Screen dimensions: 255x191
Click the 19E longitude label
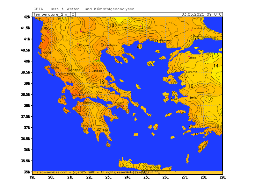click(x=33, y=177)
